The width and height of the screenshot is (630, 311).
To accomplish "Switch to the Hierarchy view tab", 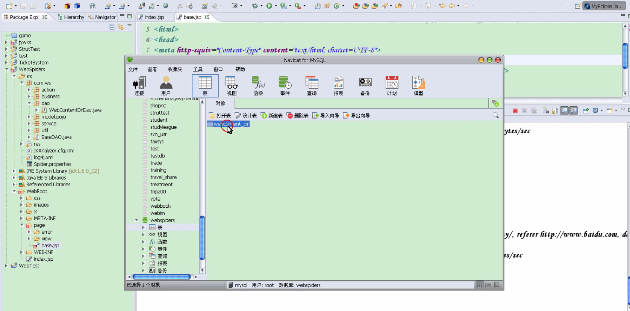I will (71, 17).
